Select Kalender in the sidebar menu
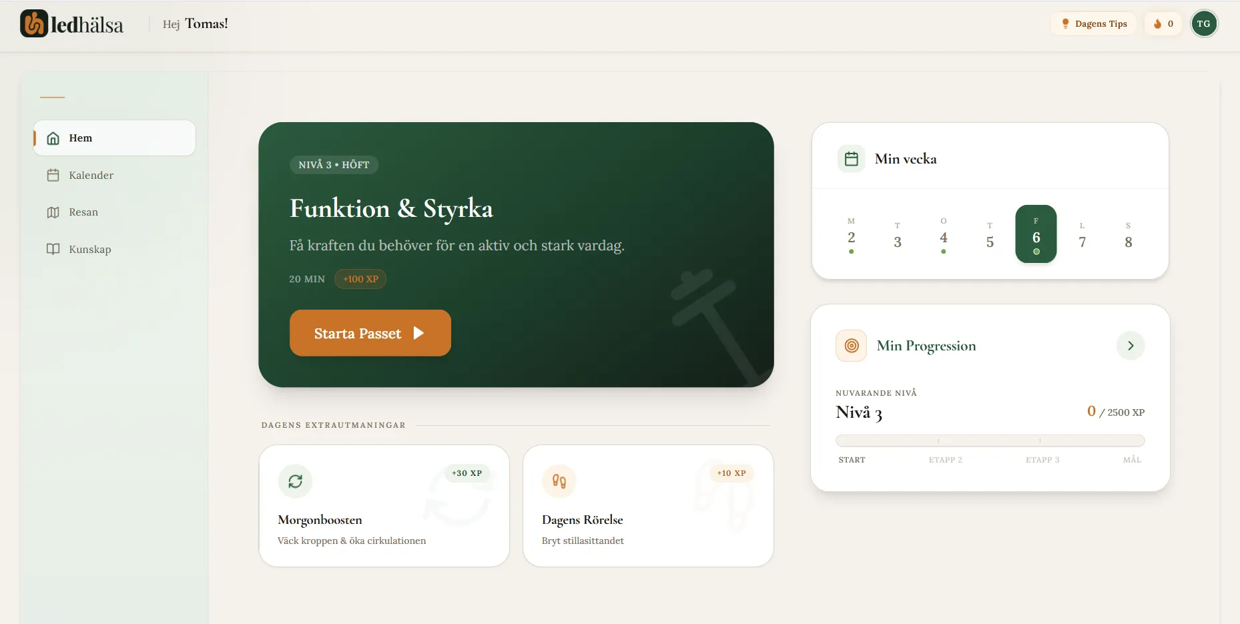Viewport: 1240px width, 624px height. (x=91, y=175)
